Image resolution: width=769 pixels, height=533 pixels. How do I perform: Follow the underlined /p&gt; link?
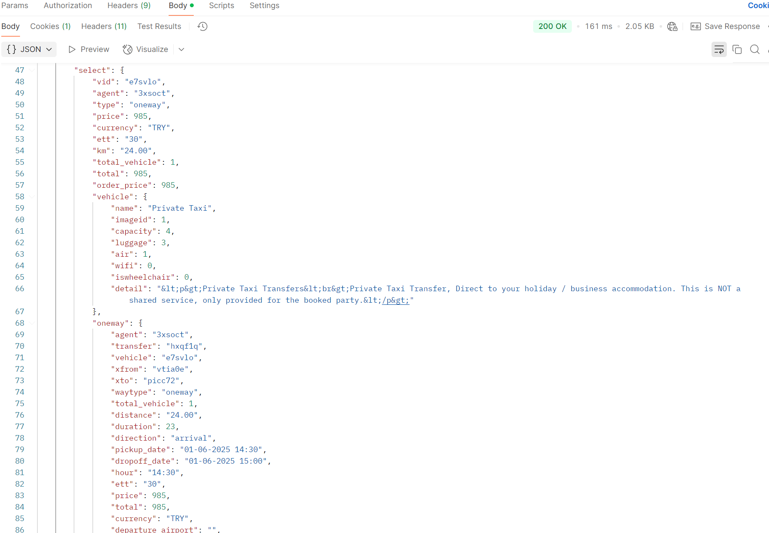coord(396,300)
